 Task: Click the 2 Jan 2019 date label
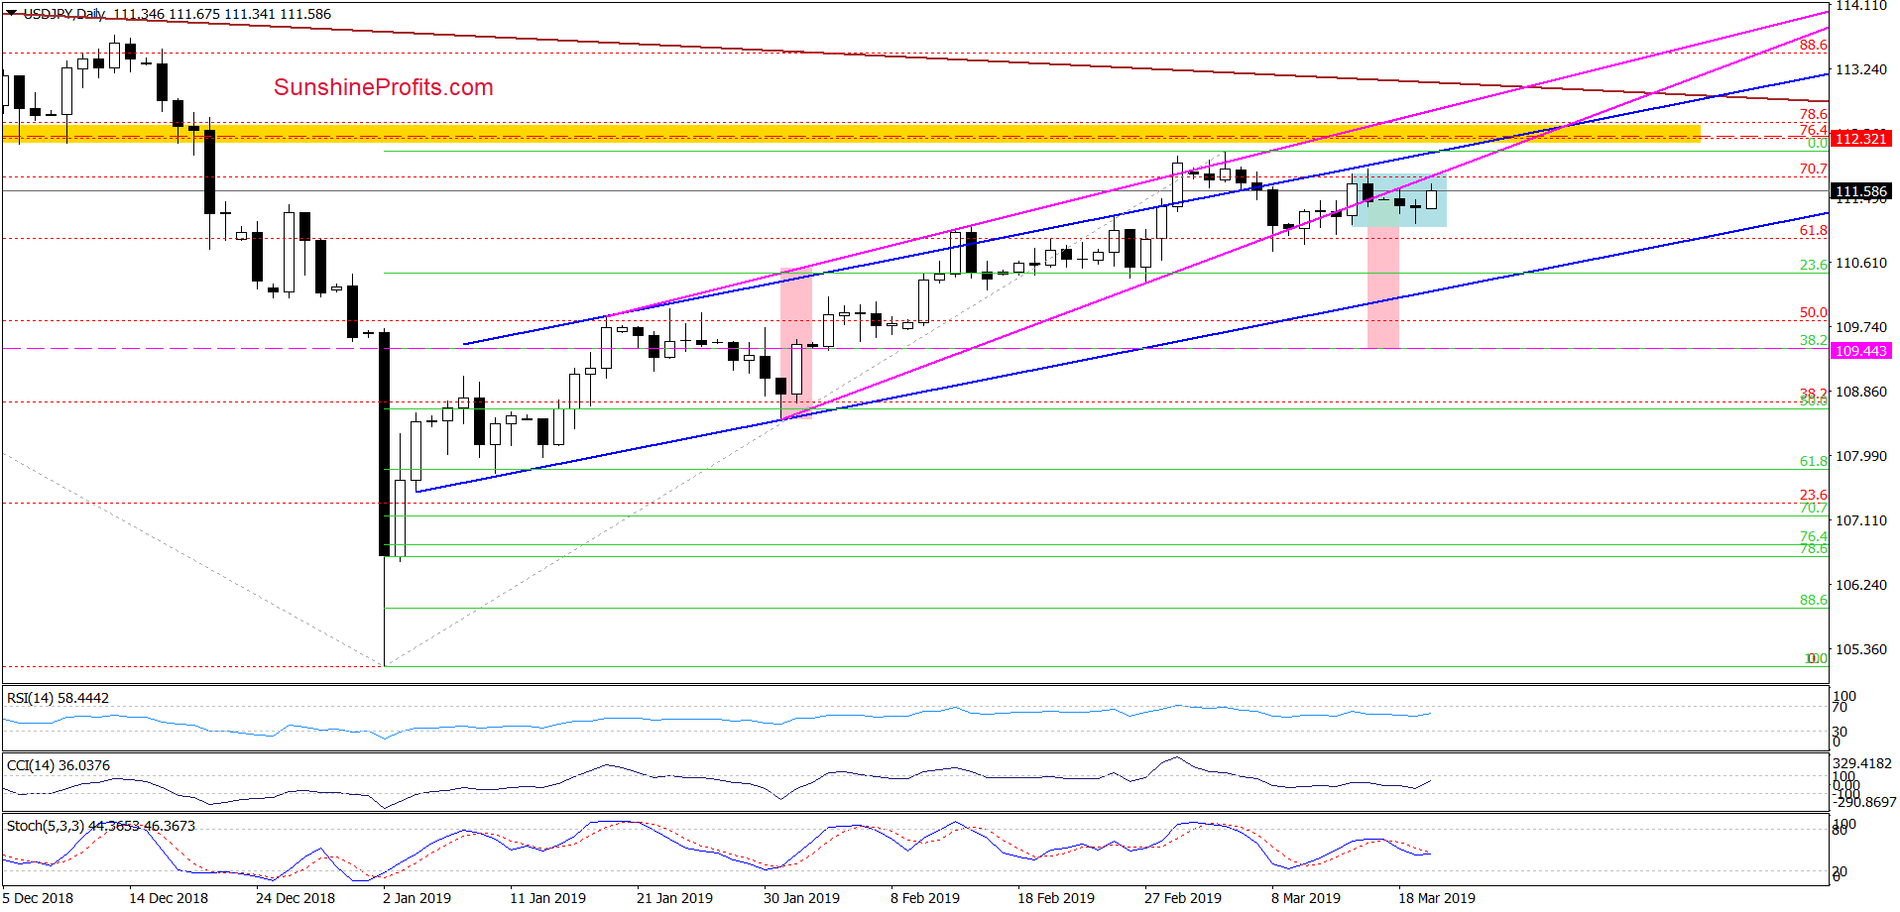click(417, 898)
